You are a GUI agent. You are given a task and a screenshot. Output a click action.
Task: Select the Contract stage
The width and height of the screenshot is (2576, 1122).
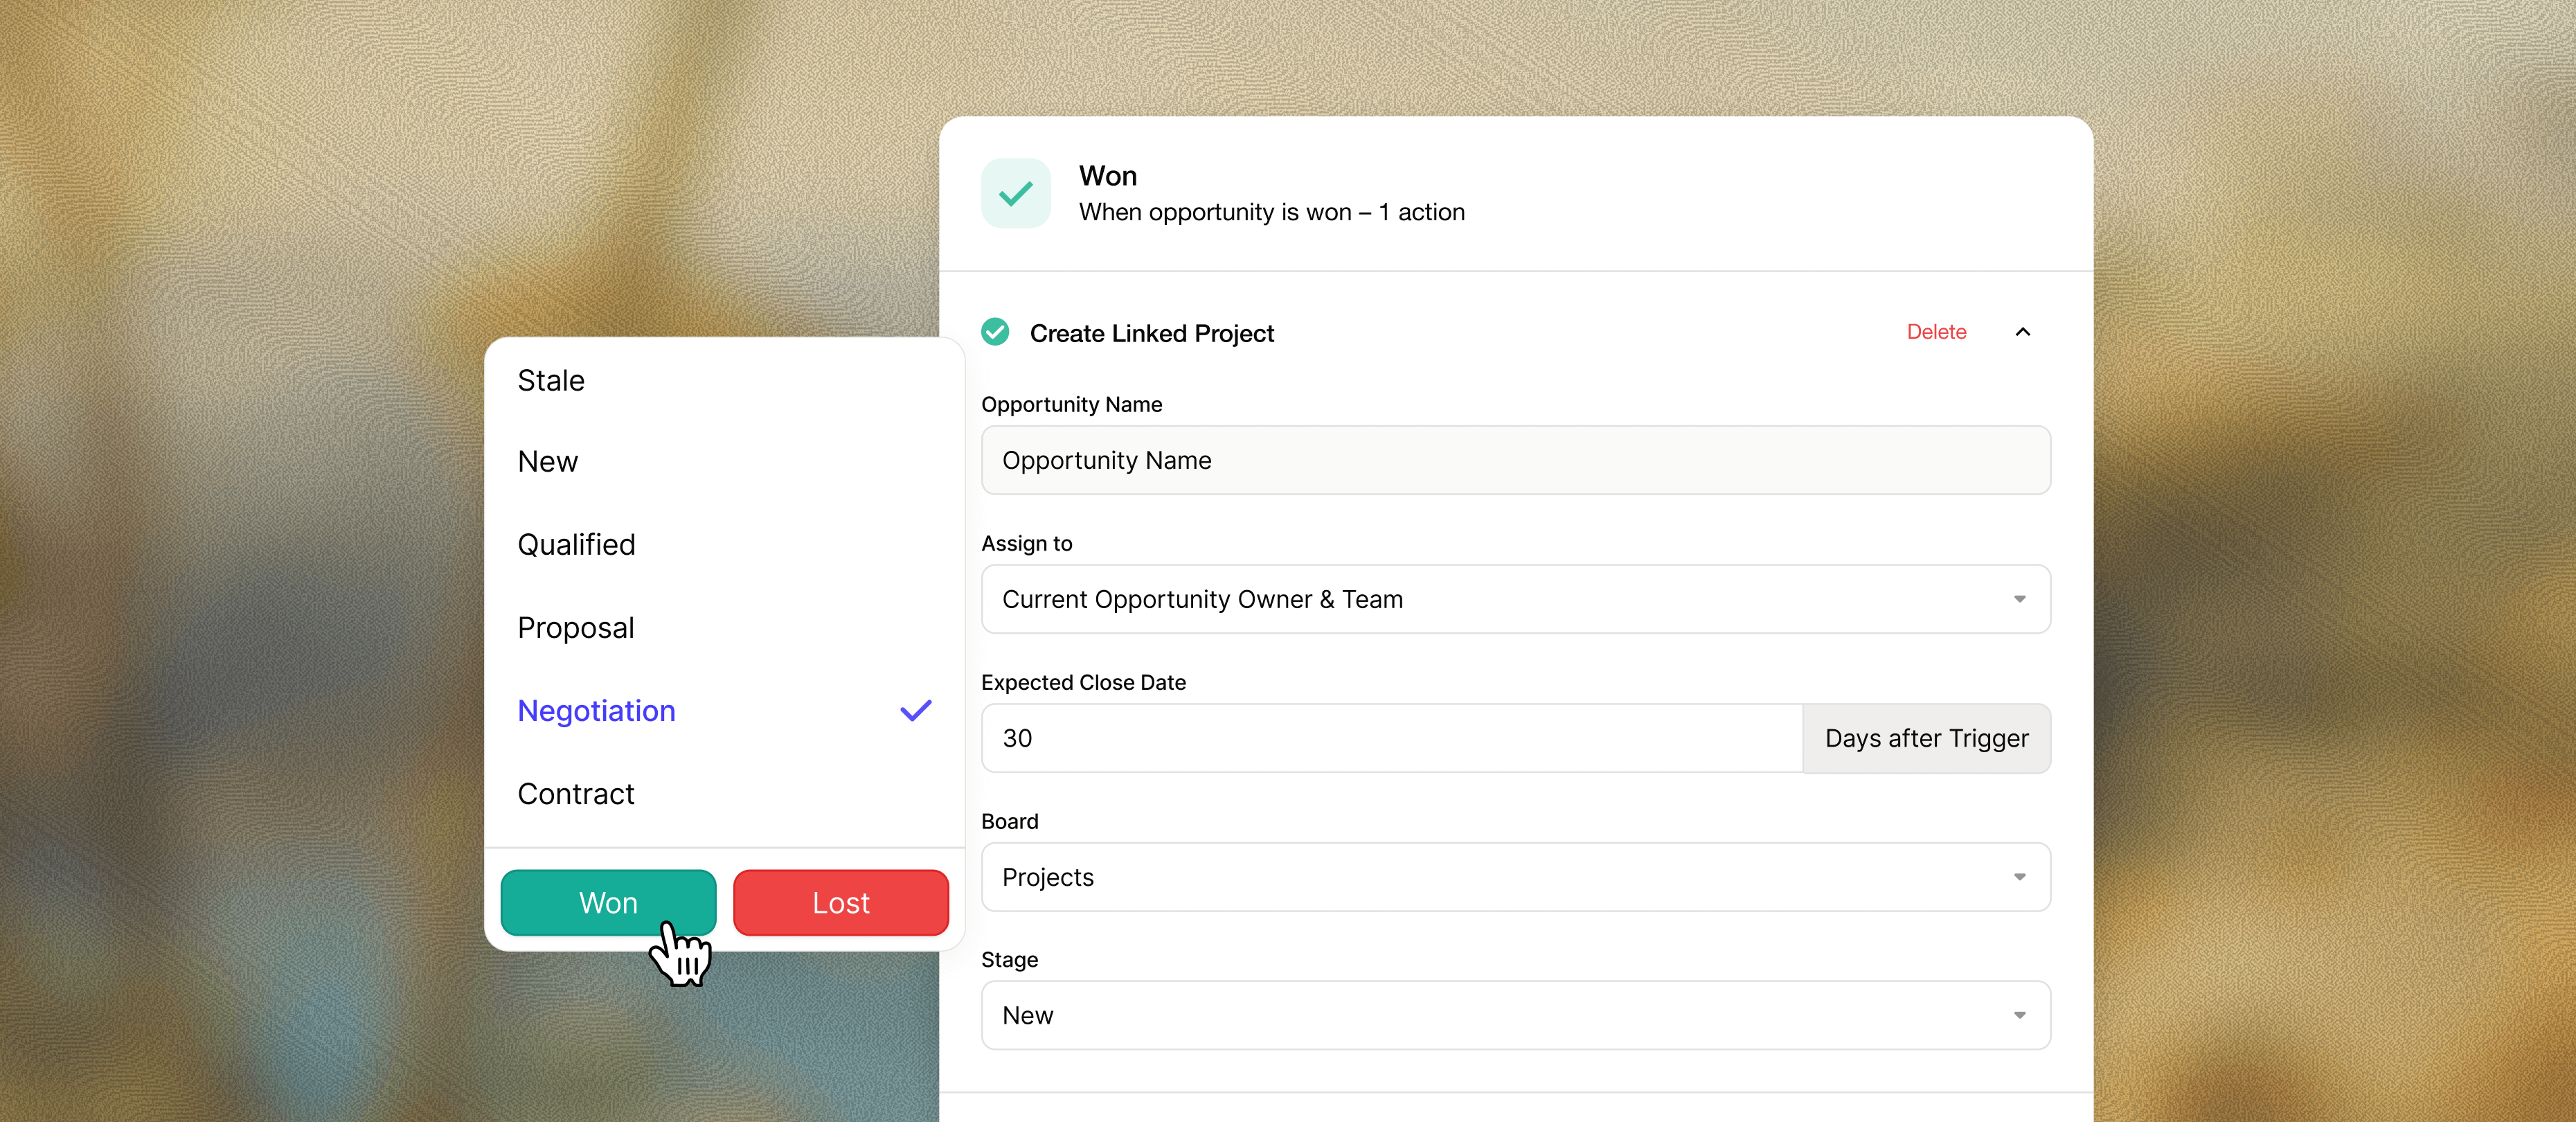(x=576, y=793)
